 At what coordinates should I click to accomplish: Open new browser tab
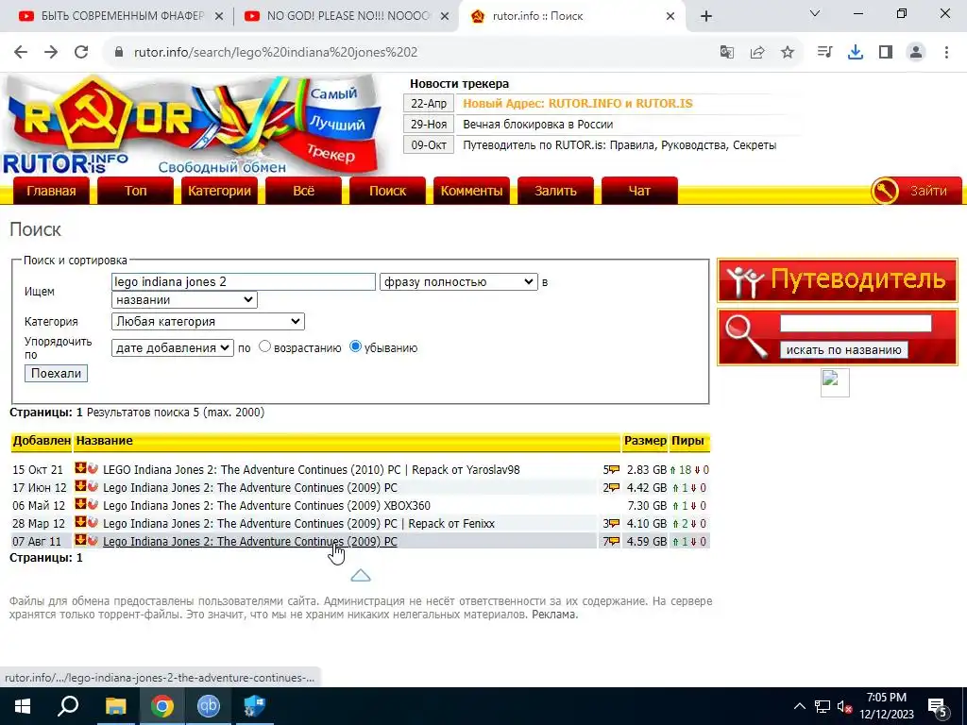tap(706, 16)
